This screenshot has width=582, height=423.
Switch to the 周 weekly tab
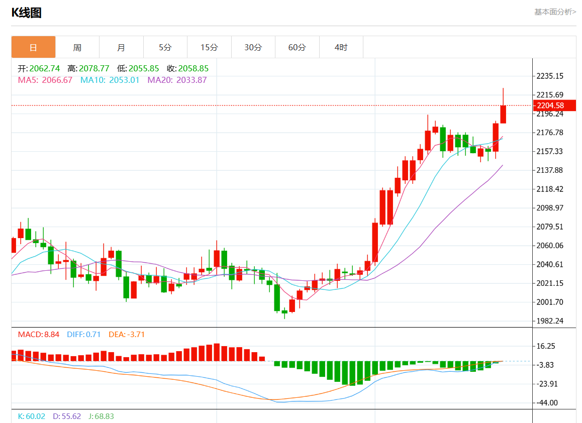tap(77, 48)
